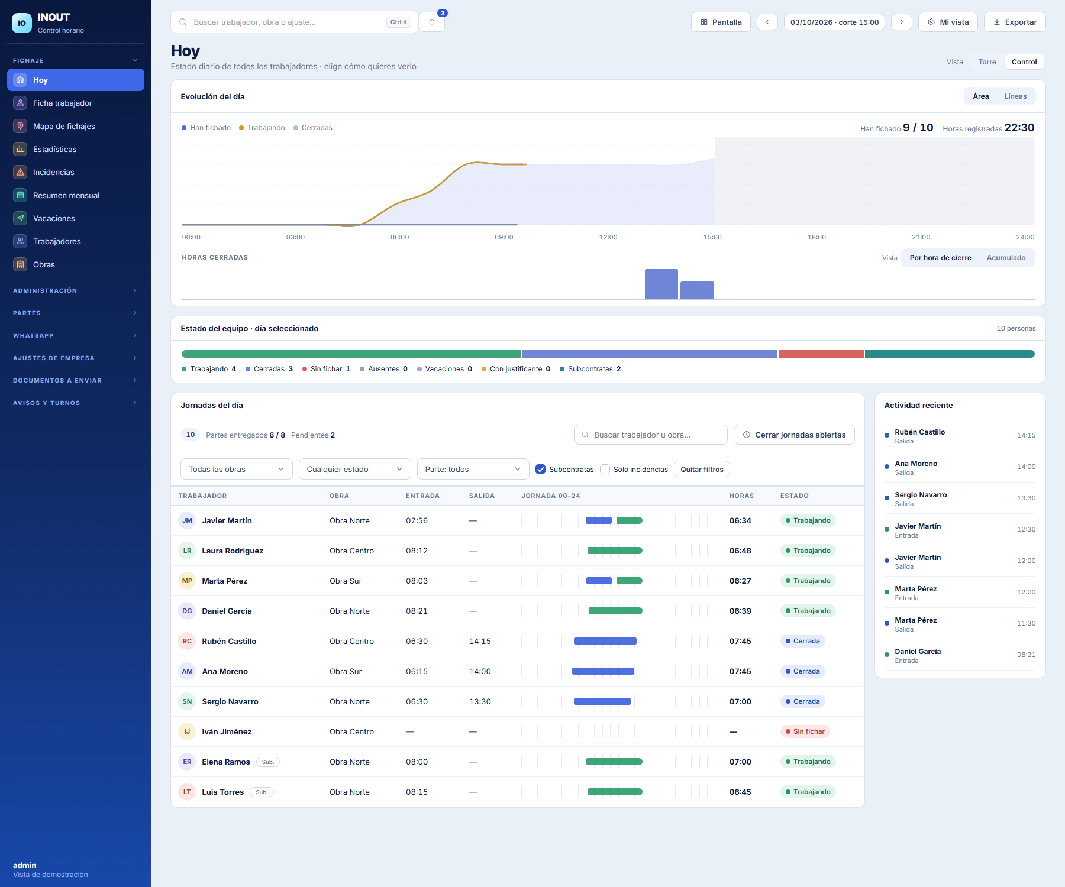Viewport: 1065px width, 887px height.
Task: Click the notifications bell icon
Action: pos(432,22)
